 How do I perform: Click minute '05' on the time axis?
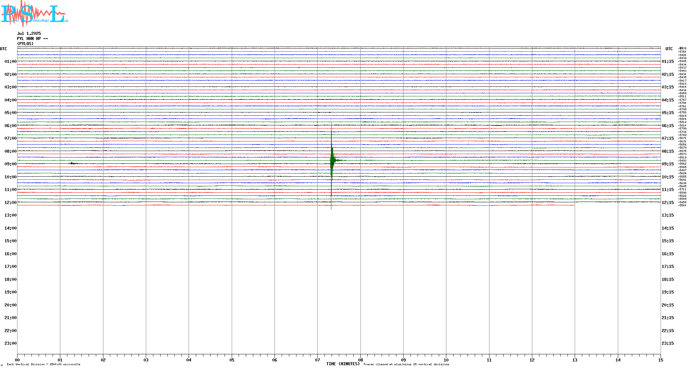[232, 360]
